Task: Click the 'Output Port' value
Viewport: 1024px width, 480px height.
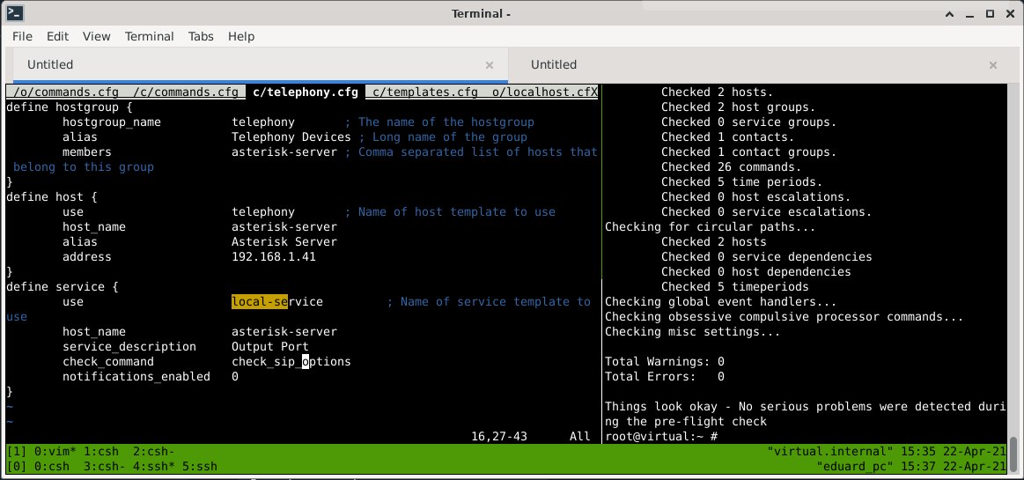Action: (x=270, y=347)
